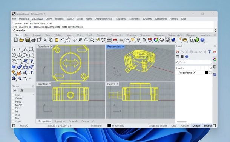Open a file with the folder icon
This screenshot has width=230, height=142.
(21, 40)
